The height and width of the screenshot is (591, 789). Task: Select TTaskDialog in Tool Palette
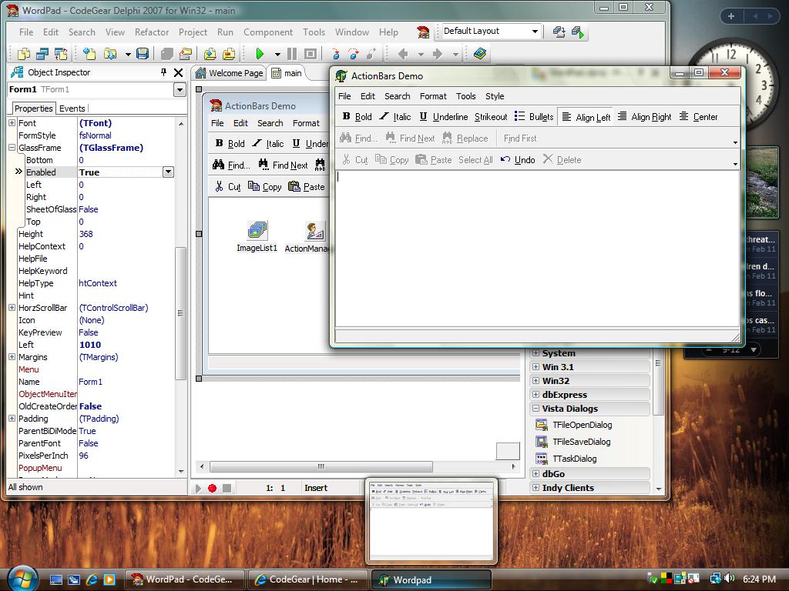pos(566,459)
